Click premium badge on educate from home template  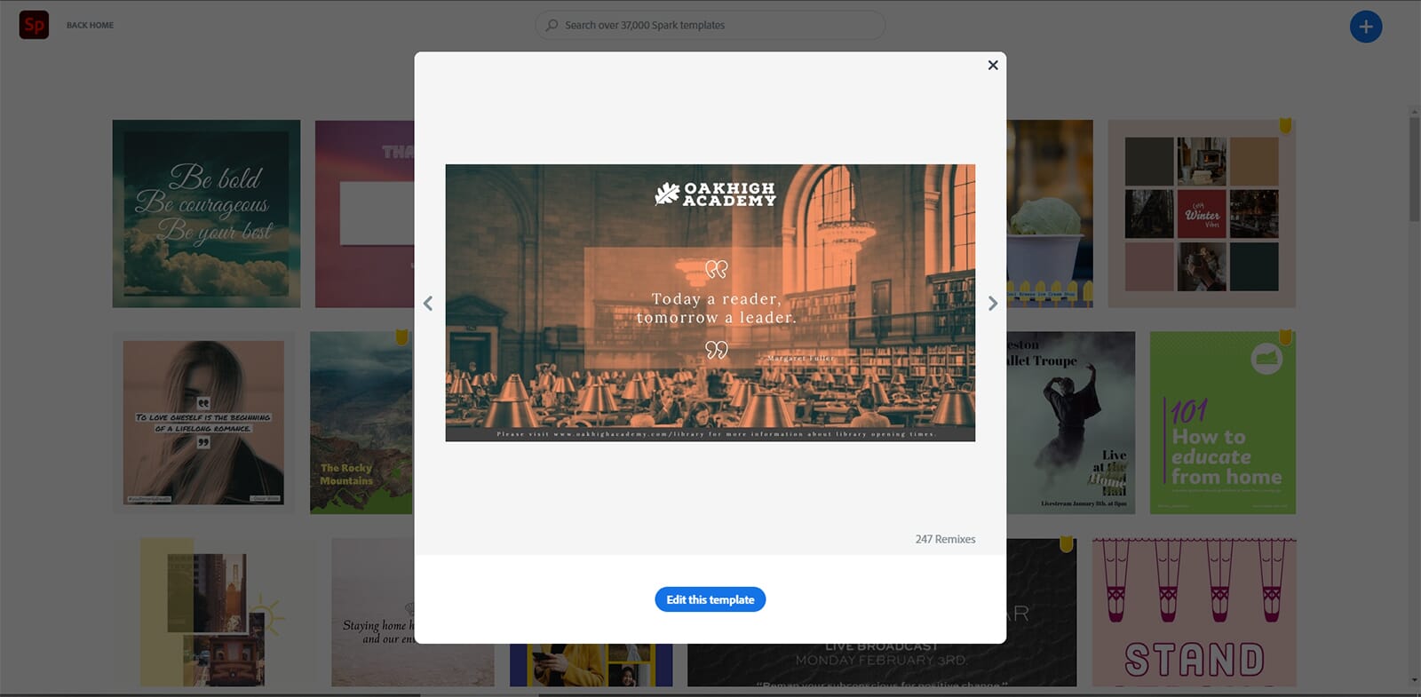(x=1285, y=337)
